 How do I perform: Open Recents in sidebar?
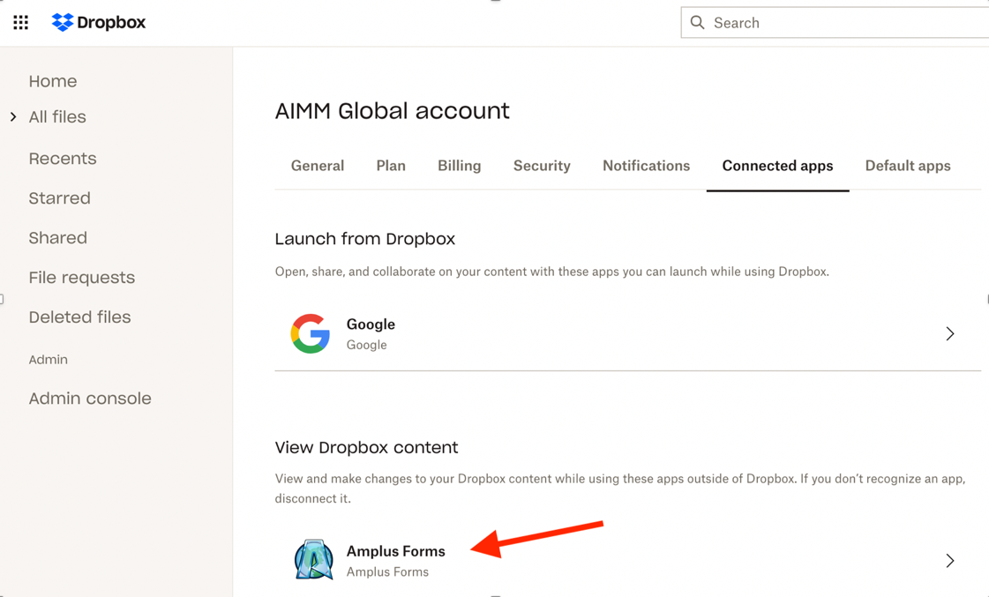(x=63, y=158)
